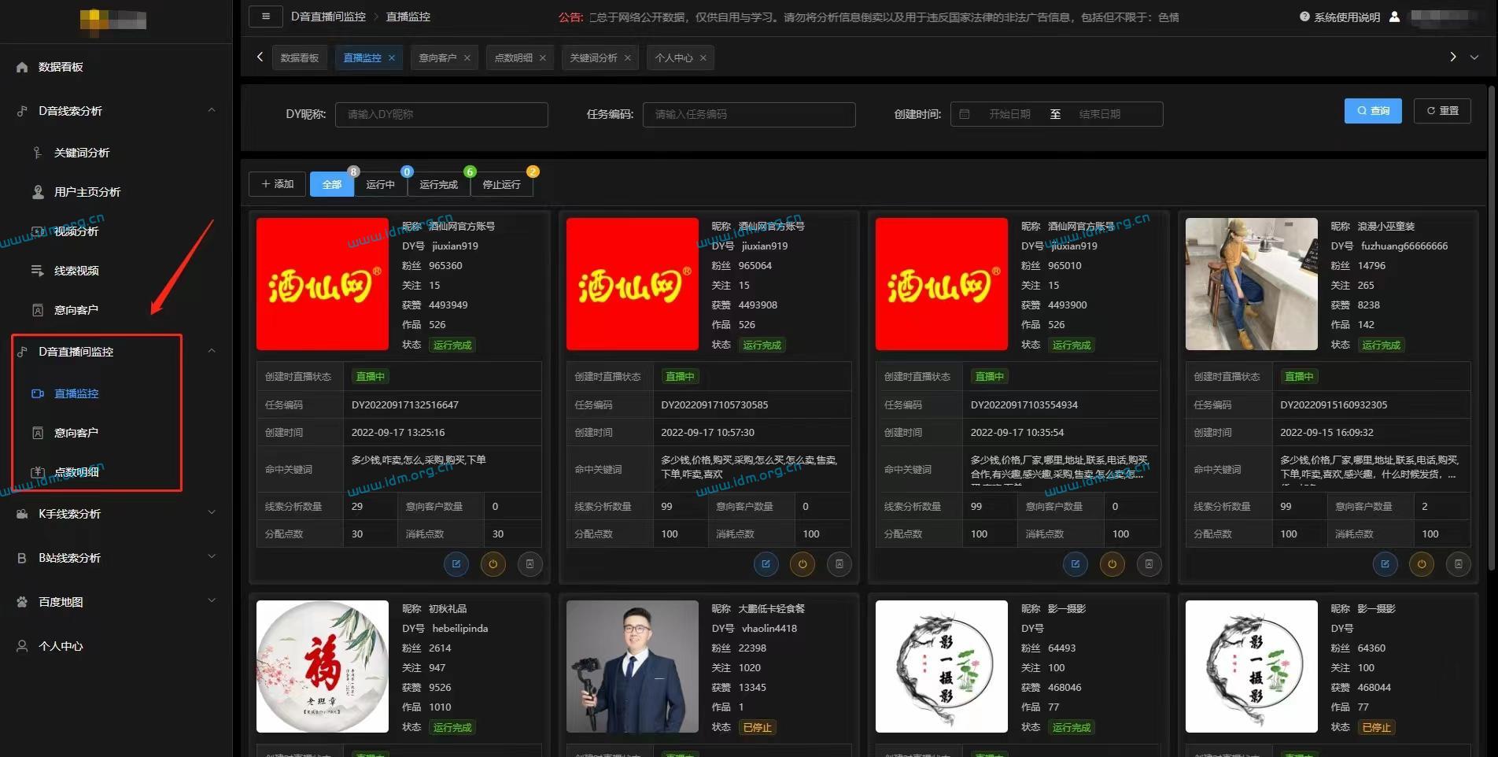The image size is (1498, 757).
Task: Filter tasks by 运行完成
Action: (x=438, y=184)
